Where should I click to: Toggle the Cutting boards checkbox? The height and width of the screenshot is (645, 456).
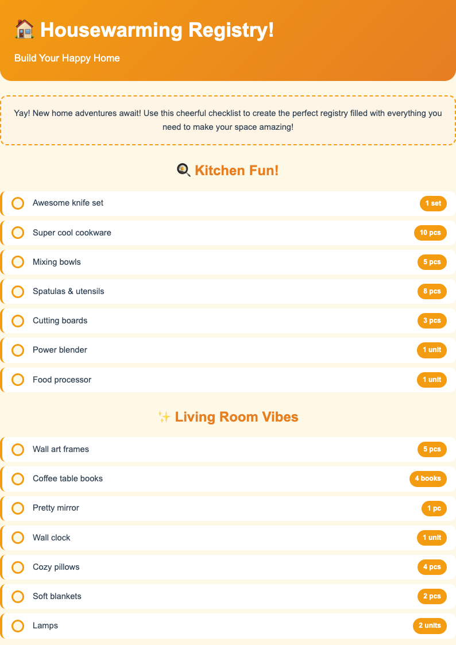[18, 320]
